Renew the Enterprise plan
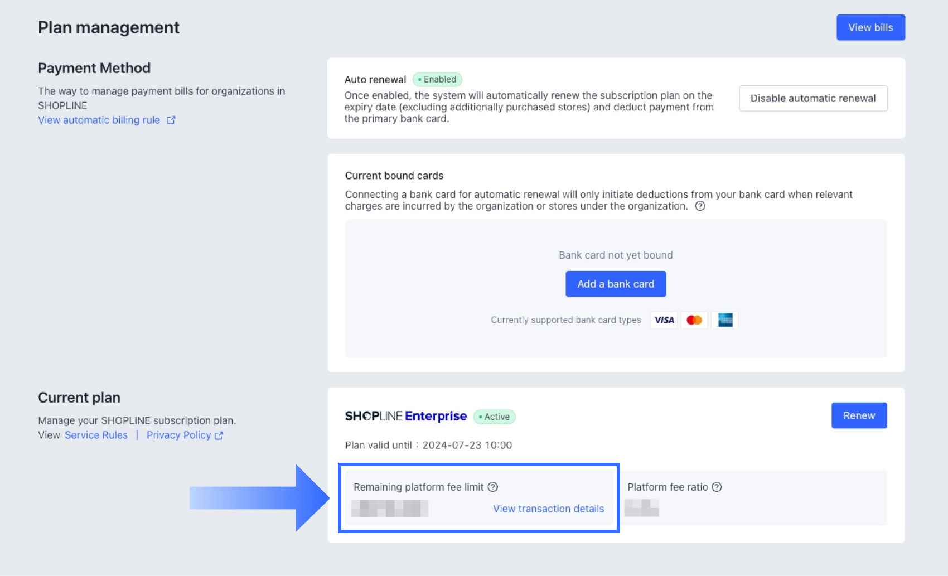This screenshot has width=948, height=576. pyautogui.click(x=859, y=415)
